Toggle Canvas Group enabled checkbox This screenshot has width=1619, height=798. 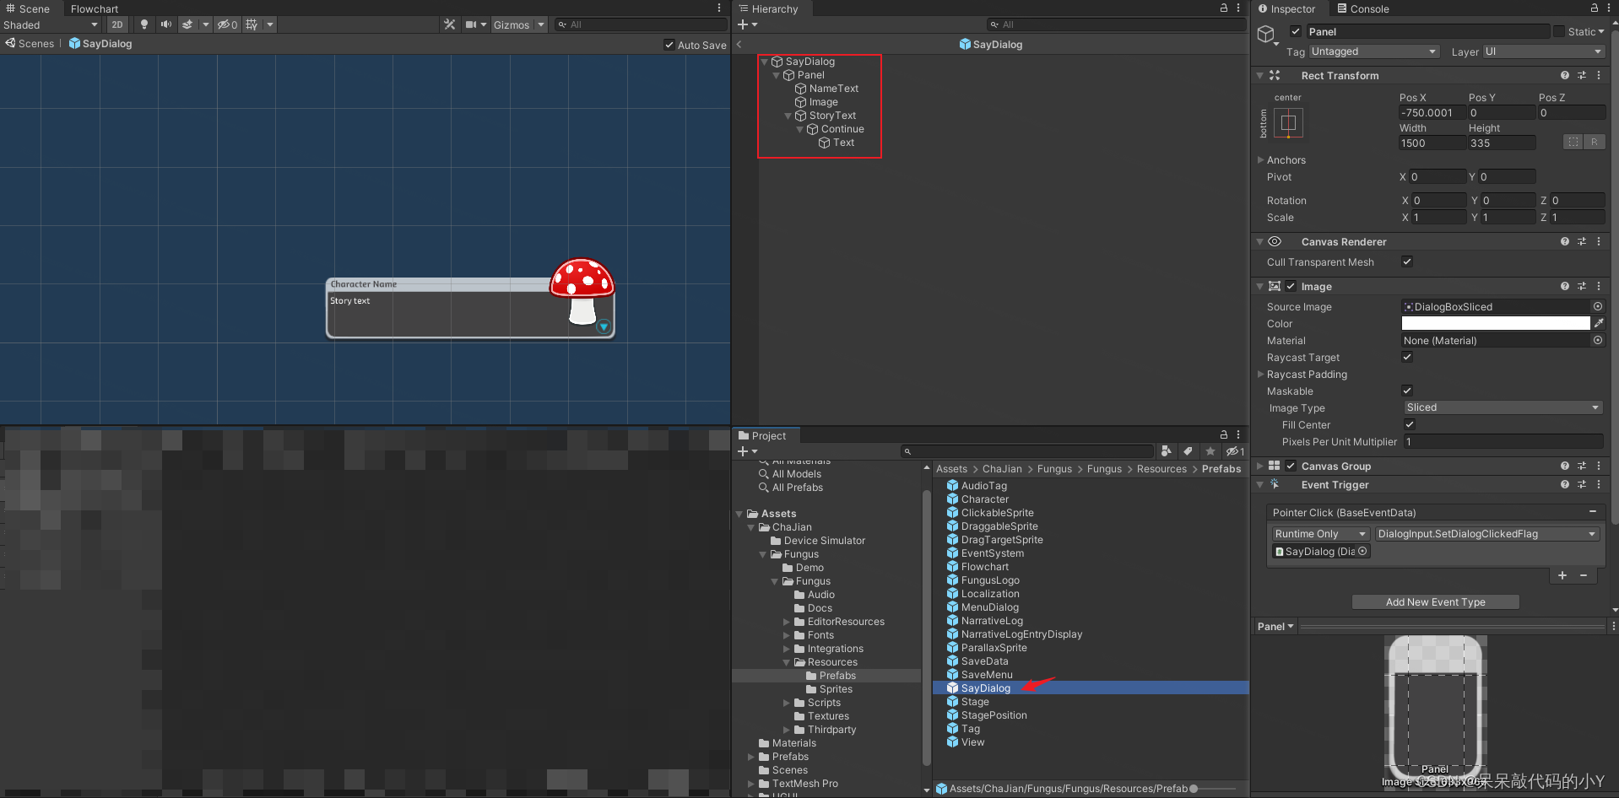(x=1291, y=466)
